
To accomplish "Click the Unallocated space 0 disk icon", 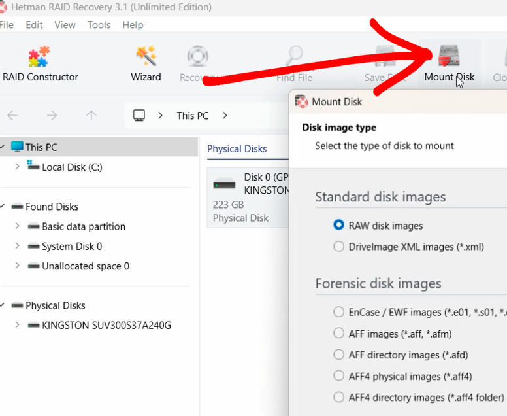I will click(33, 266).
